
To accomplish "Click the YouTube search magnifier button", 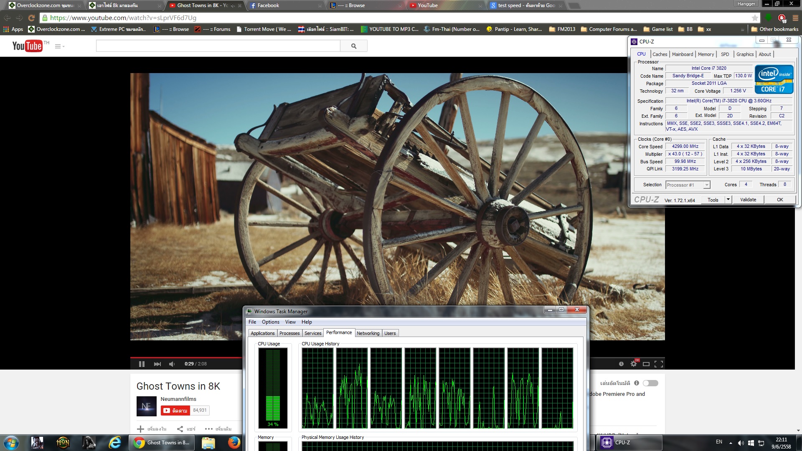I will (x=353, y=46).
